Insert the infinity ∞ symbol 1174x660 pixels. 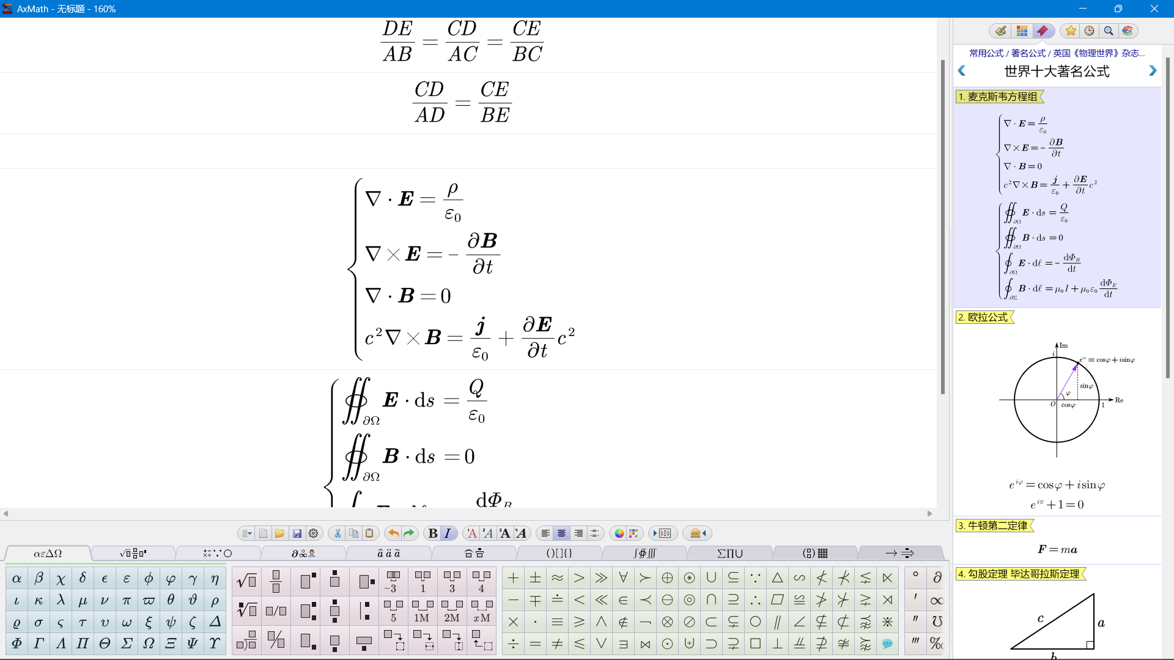(x=937, y=601)
